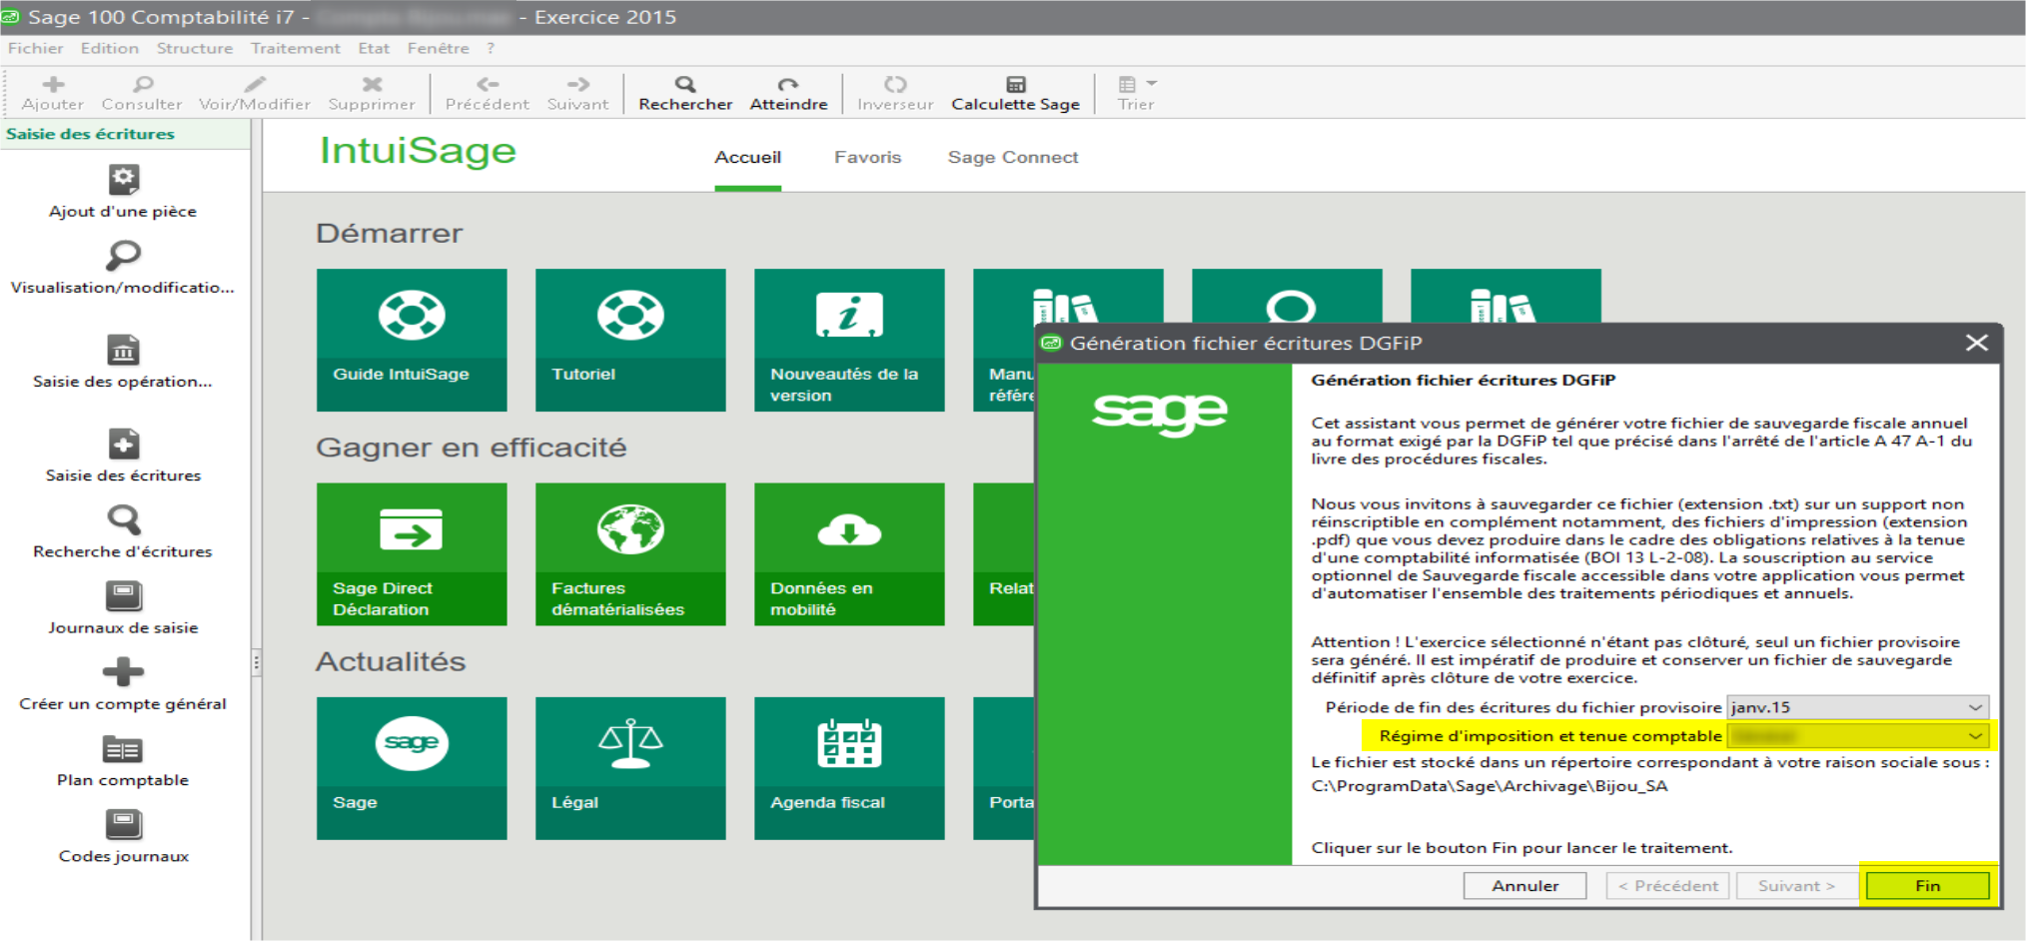The width and height of the screenshot is (2026, 941).
Task: Open Calculette Sage from the toolbar
Action: pyautogui.click(x=1015, y=85)
